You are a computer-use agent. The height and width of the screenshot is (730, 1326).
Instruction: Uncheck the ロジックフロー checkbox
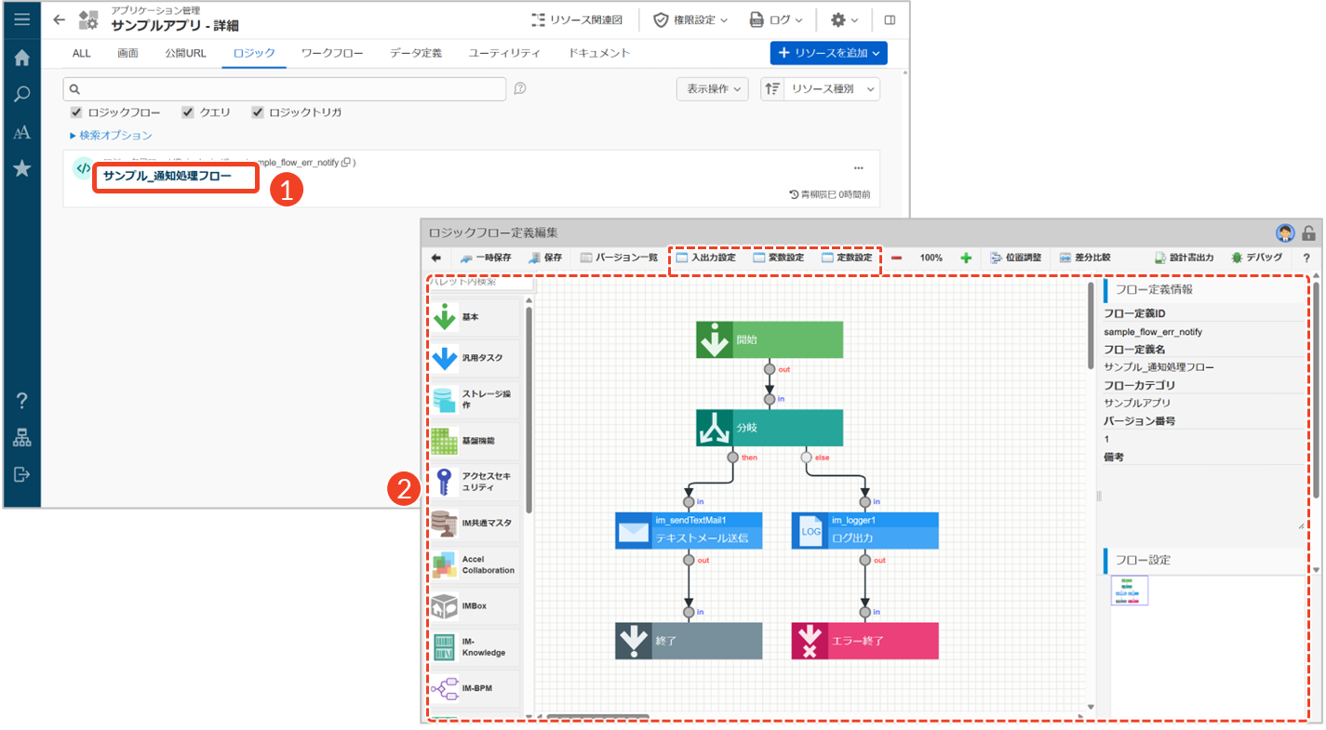[x=76, y=113]
